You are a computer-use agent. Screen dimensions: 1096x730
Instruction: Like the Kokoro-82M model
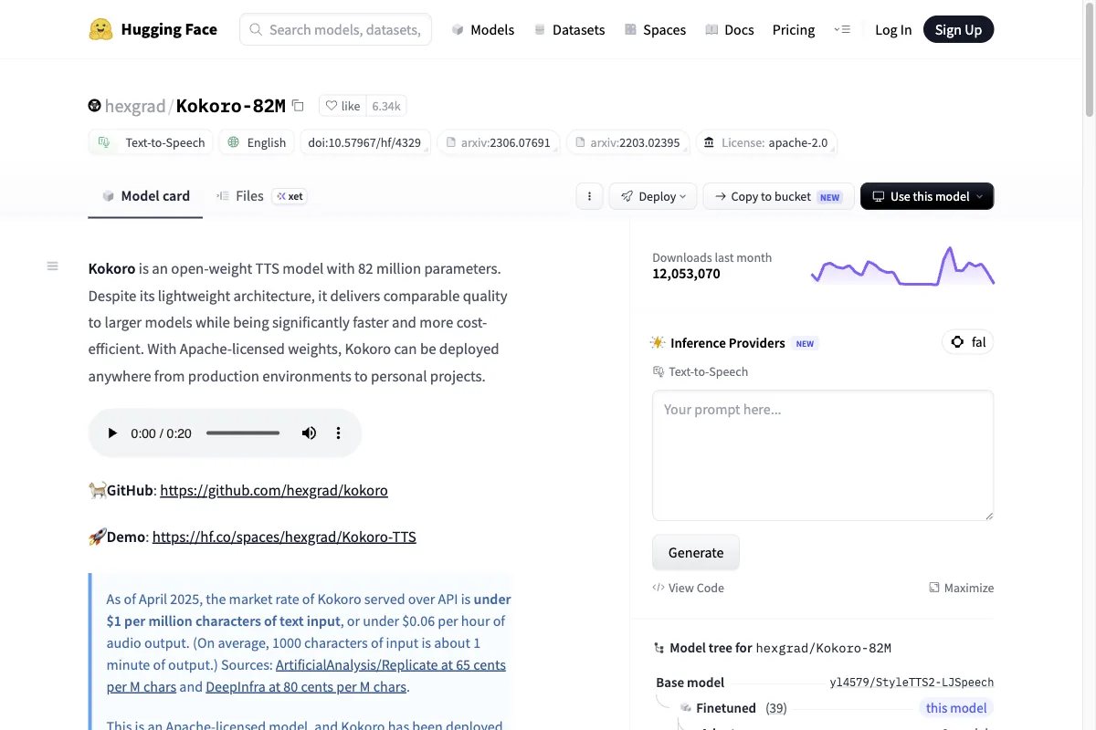pyautogui.click(x=343, y=106)
